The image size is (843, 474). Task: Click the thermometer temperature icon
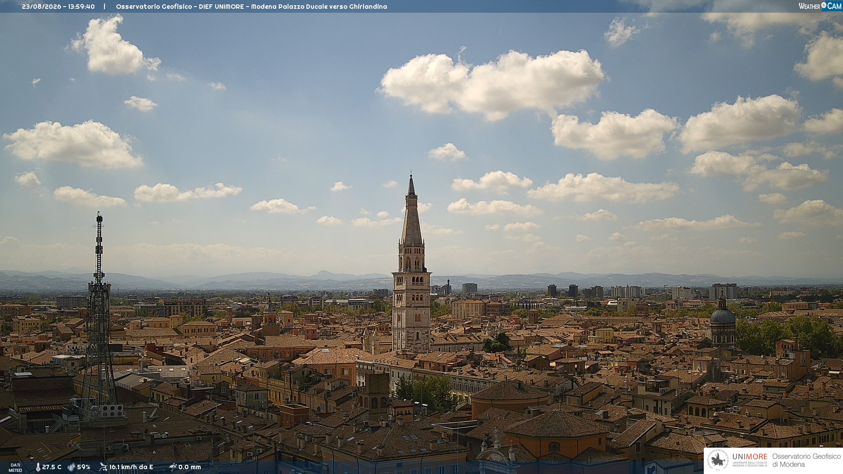tap(38, 467)
